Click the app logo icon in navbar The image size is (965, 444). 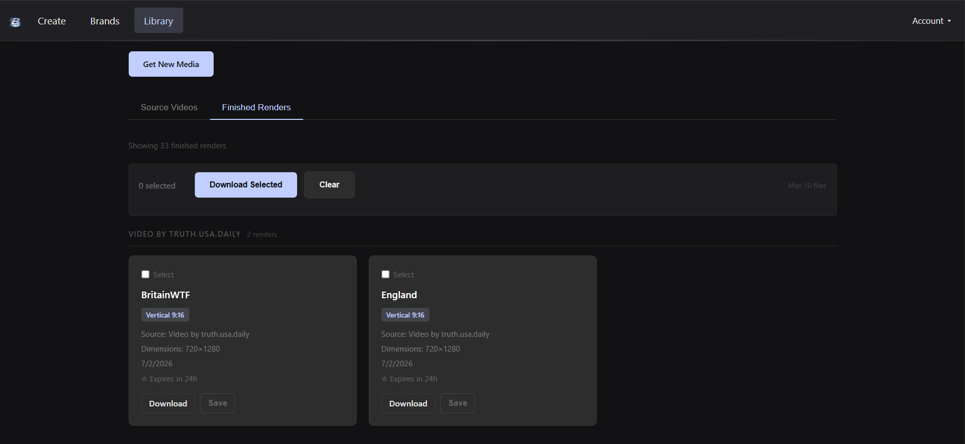[x=15, y=22]
